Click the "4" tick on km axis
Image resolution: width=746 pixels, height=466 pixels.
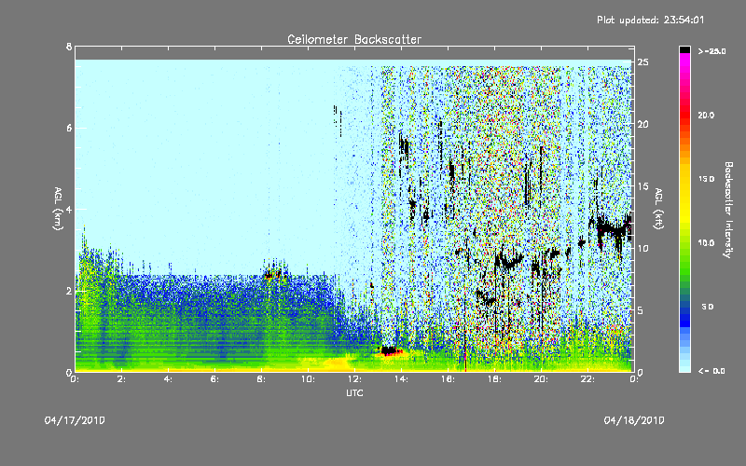click(69, 209)
